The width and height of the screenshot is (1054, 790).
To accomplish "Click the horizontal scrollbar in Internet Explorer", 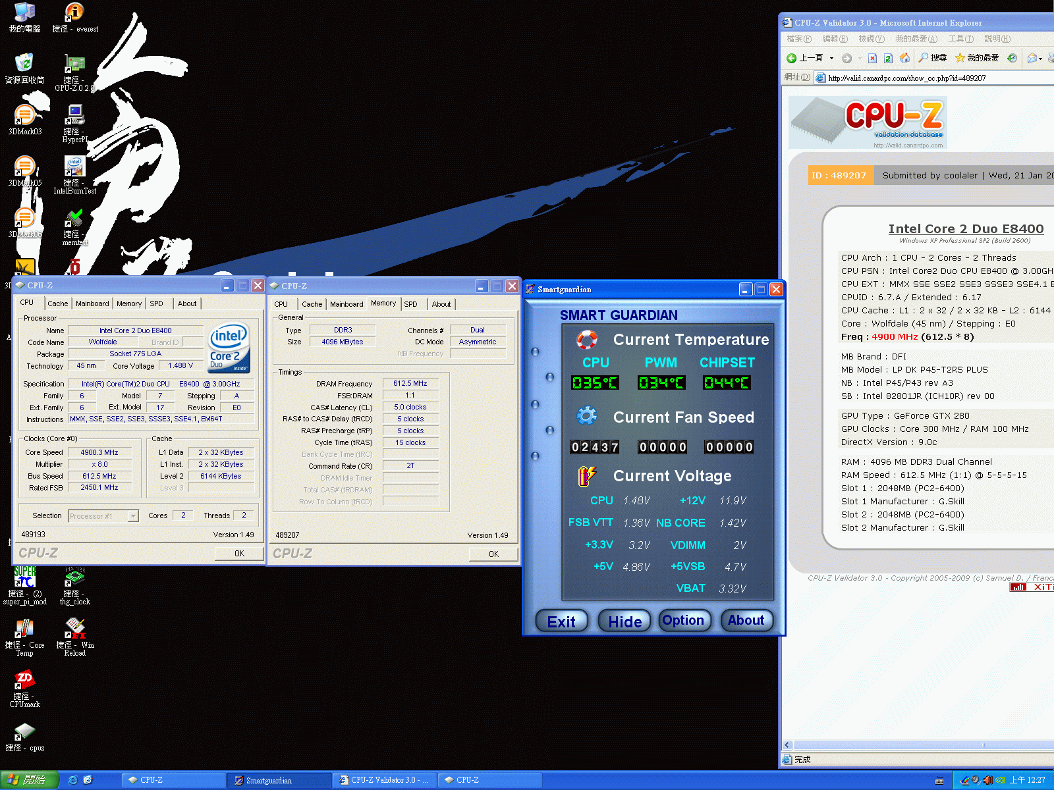I will 922,745.
